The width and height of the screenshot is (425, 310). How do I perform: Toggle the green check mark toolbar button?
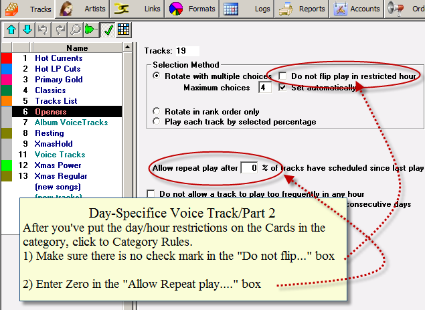(x=108, y=30)
